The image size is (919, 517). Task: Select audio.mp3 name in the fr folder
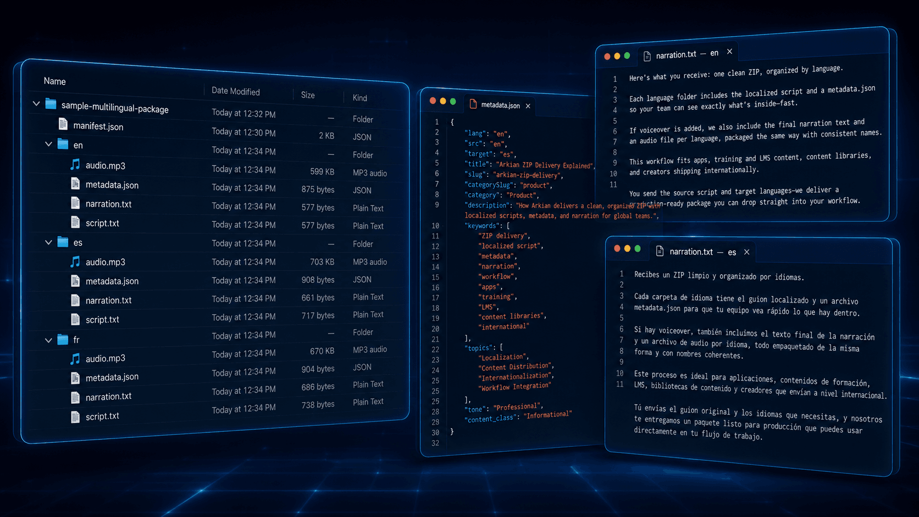click(x=106, y=358)
